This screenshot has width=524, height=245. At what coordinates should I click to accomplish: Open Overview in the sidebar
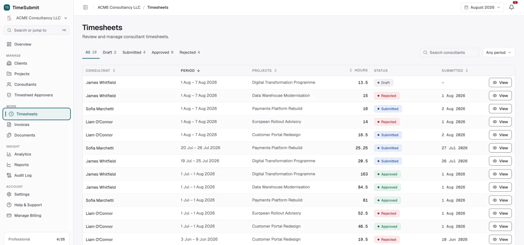click(x=37, y=44)
